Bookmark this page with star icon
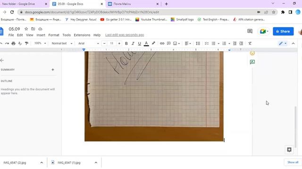Screen dimensions: 302x169 274,12
